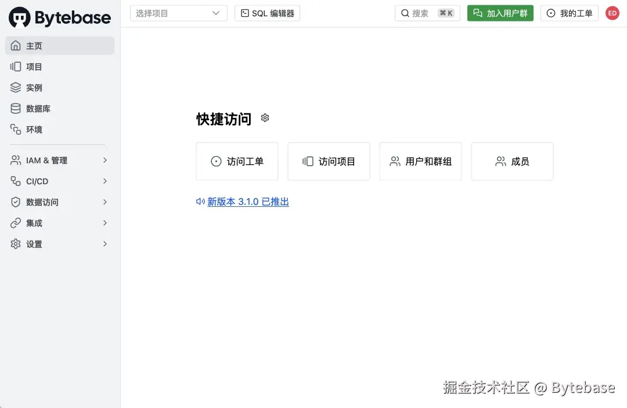627x408 pixels.
Task: Open 我的工单 at the top right
Action: coord(570,13)
